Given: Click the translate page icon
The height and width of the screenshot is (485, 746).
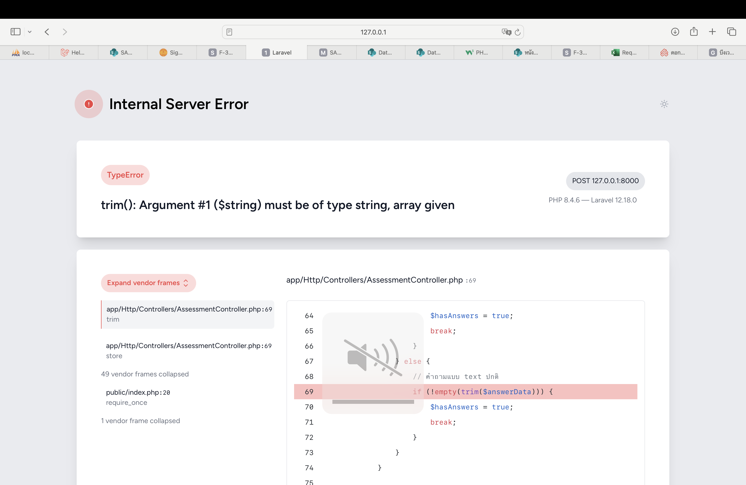Looking at the screenshot, I should (506, 32).
